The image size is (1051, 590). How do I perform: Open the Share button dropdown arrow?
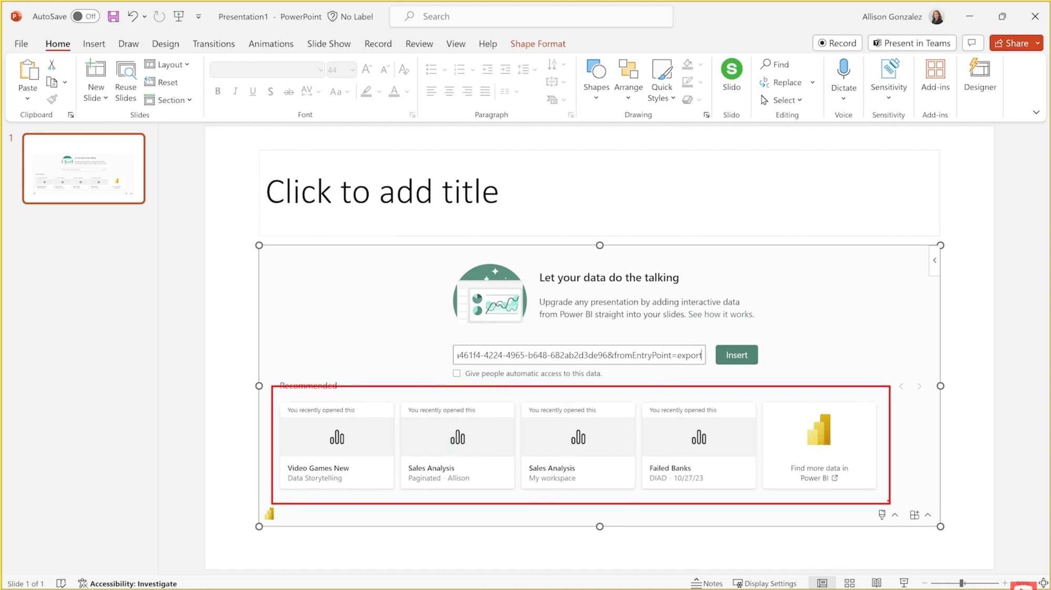[1038, 43]
